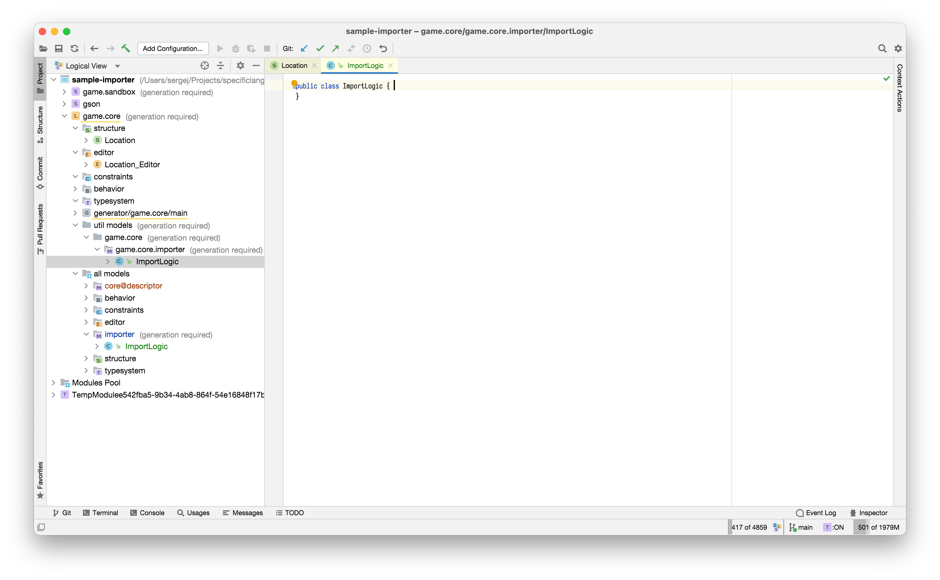Click the green hammer Build icon
This screenshot has height=580, width=940.
click(x=126, y=48)
